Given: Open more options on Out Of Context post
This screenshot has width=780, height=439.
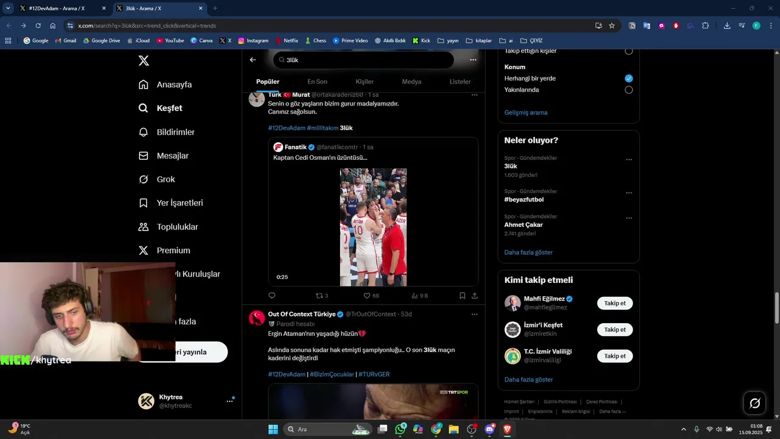Looking at the screenshot, I should click(x=474, y=315).
